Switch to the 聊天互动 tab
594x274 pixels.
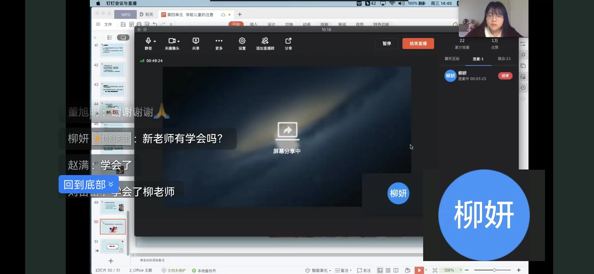click(452, 59)
